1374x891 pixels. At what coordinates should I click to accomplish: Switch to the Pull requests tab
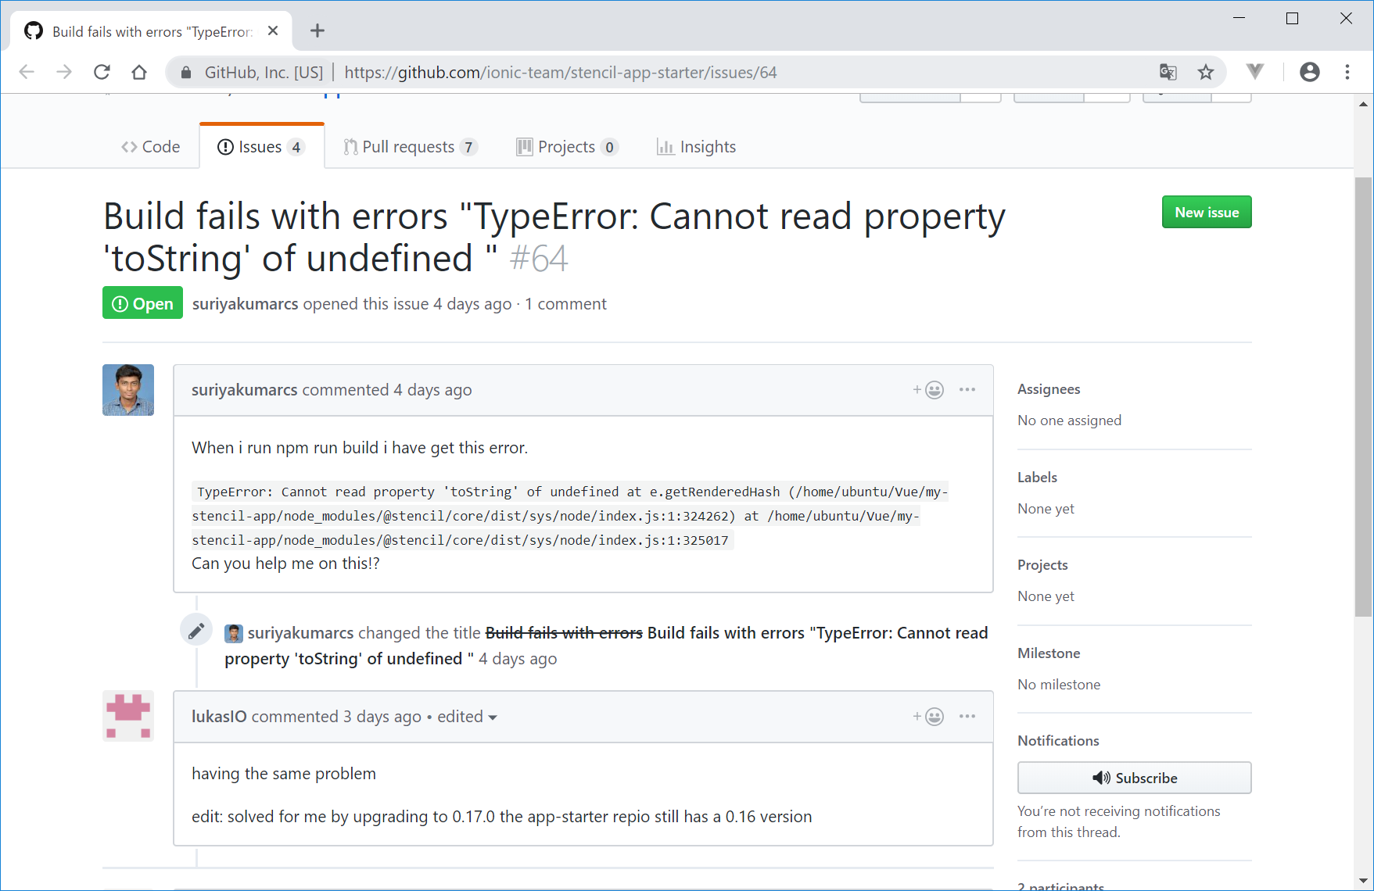[410, 147]
